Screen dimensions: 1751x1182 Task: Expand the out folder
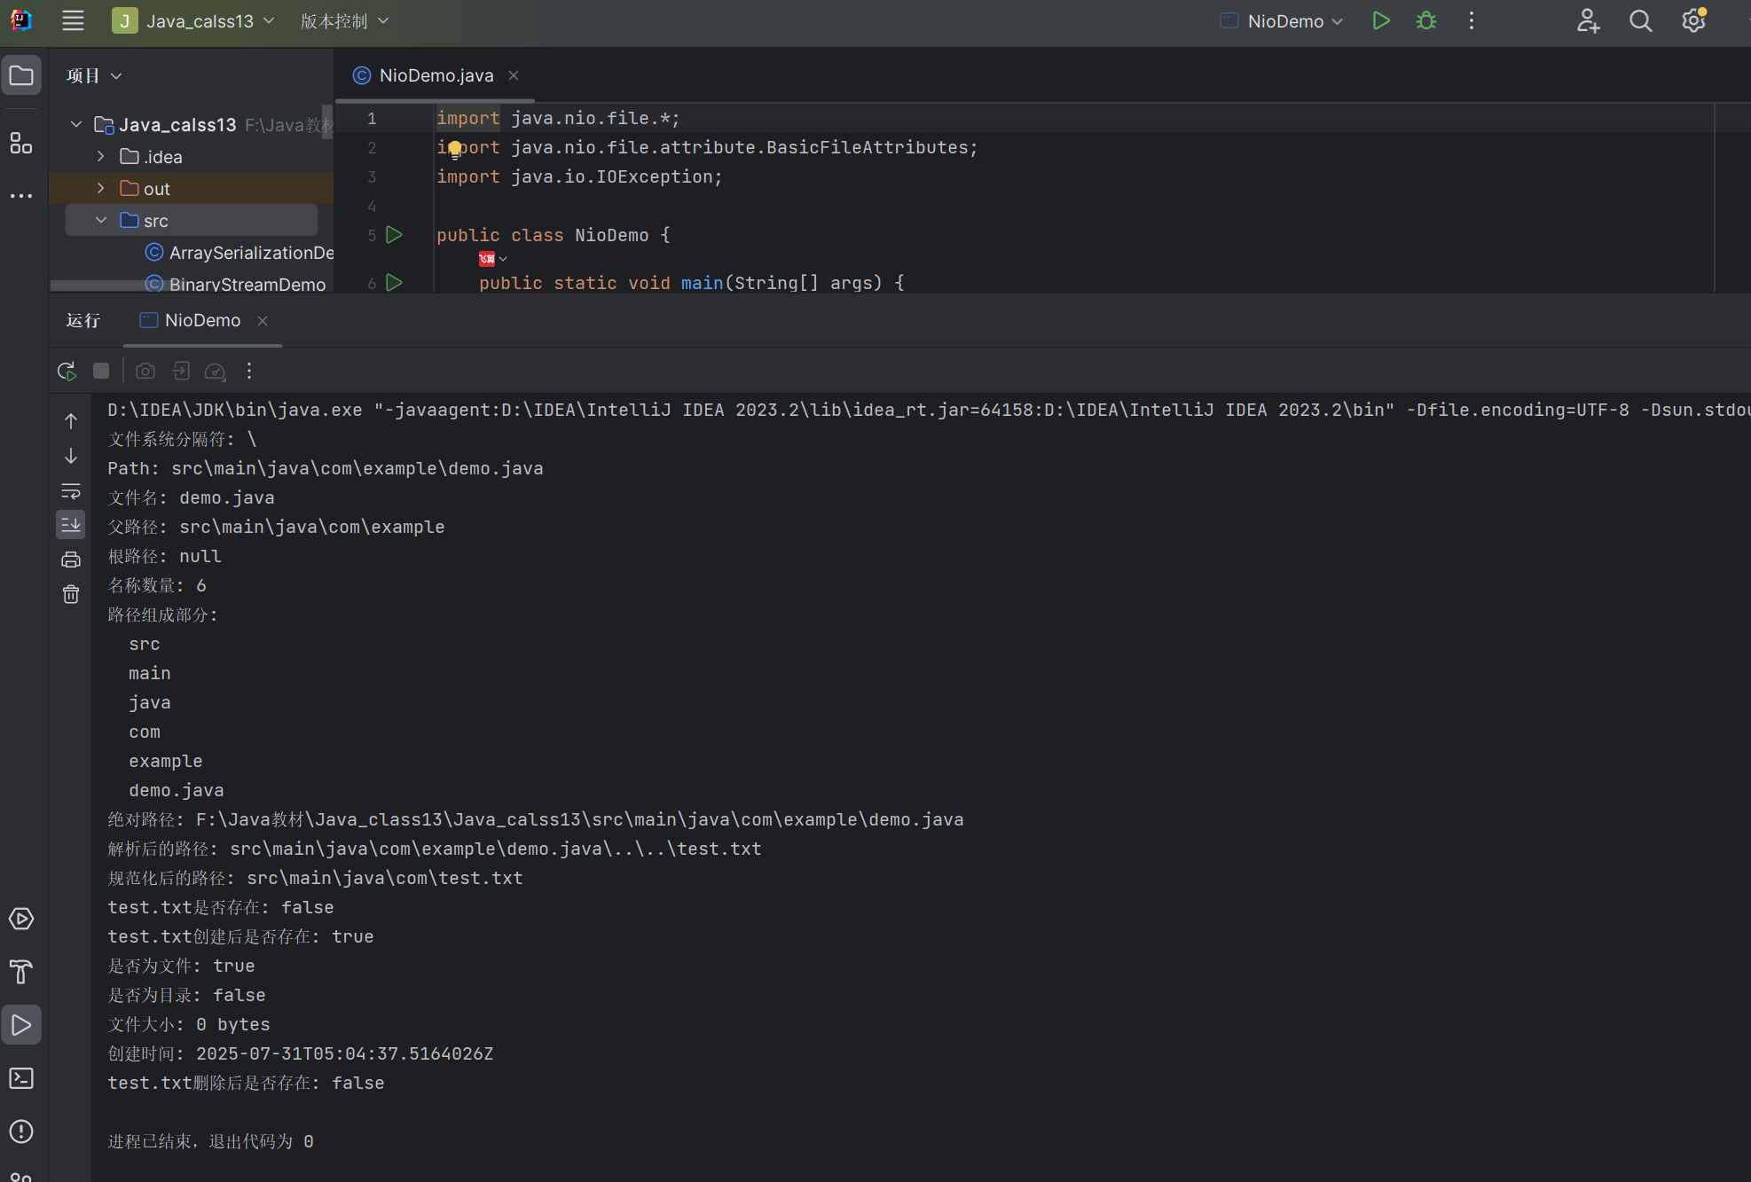[x=101, y=188]
